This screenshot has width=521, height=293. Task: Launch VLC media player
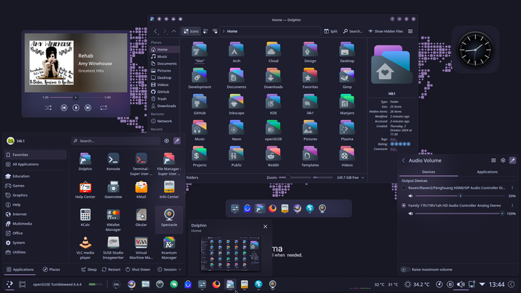[x=85, y=248]
